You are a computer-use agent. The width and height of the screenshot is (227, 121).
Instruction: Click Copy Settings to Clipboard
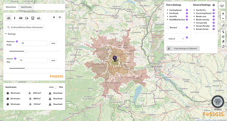tap(183, 48)
